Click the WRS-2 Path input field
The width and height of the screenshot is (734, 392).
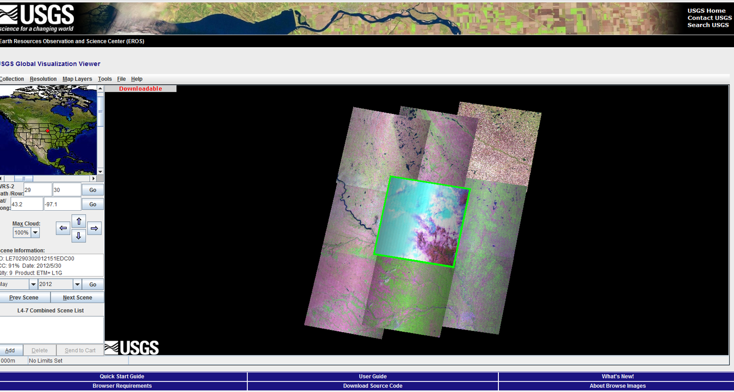(37, 190)
